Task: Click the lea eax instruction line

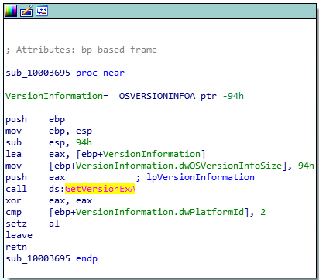Action: click(105, 154)
